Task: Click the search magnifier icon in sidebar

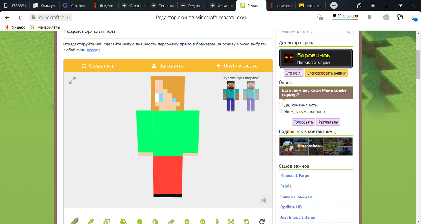Action: click(x=349, y=32)
